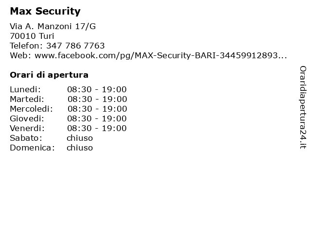
Task: Select the Mercoledi day label
Action: [31, 109]
